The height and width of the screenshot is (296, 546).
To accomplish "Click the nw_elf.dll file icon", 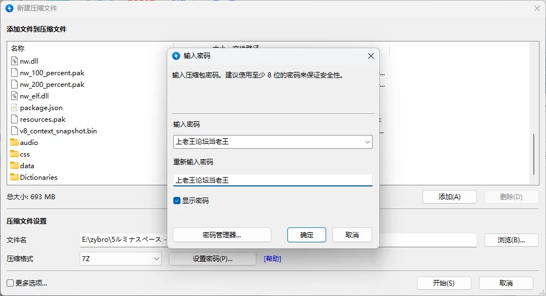I will tap(14, 96).
